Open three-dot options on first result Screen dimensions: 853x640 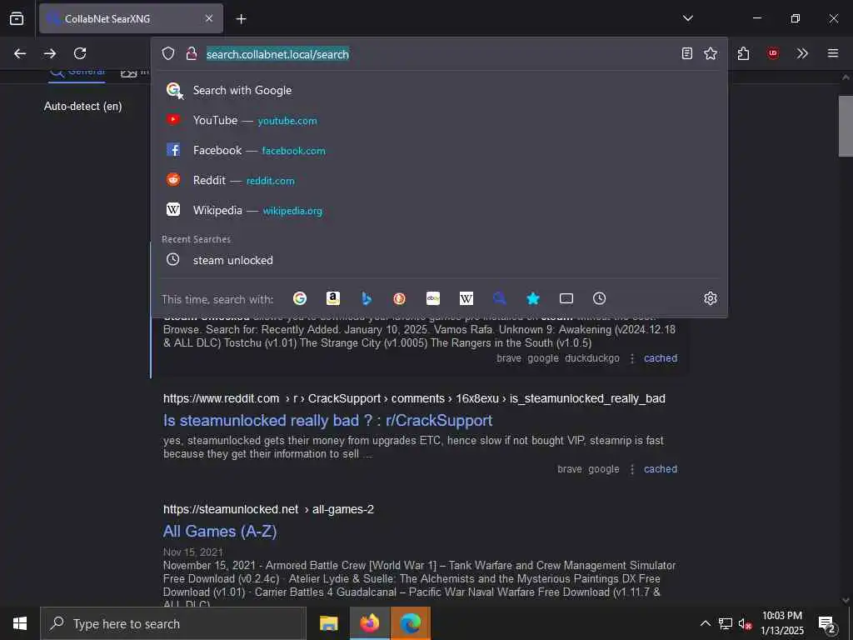(632, 358)
